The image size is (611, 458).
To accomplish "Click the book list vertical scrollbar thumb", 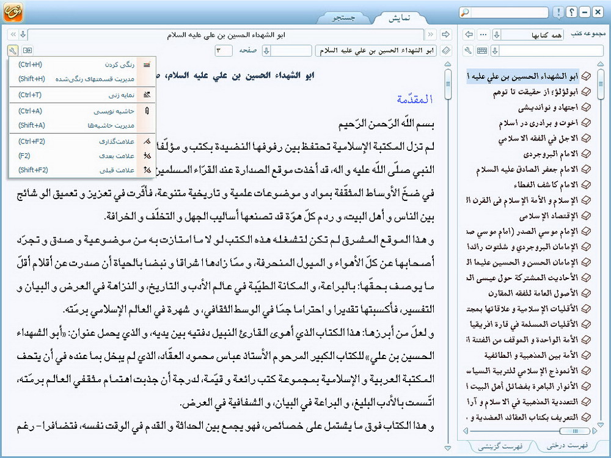I will [601, 84].
